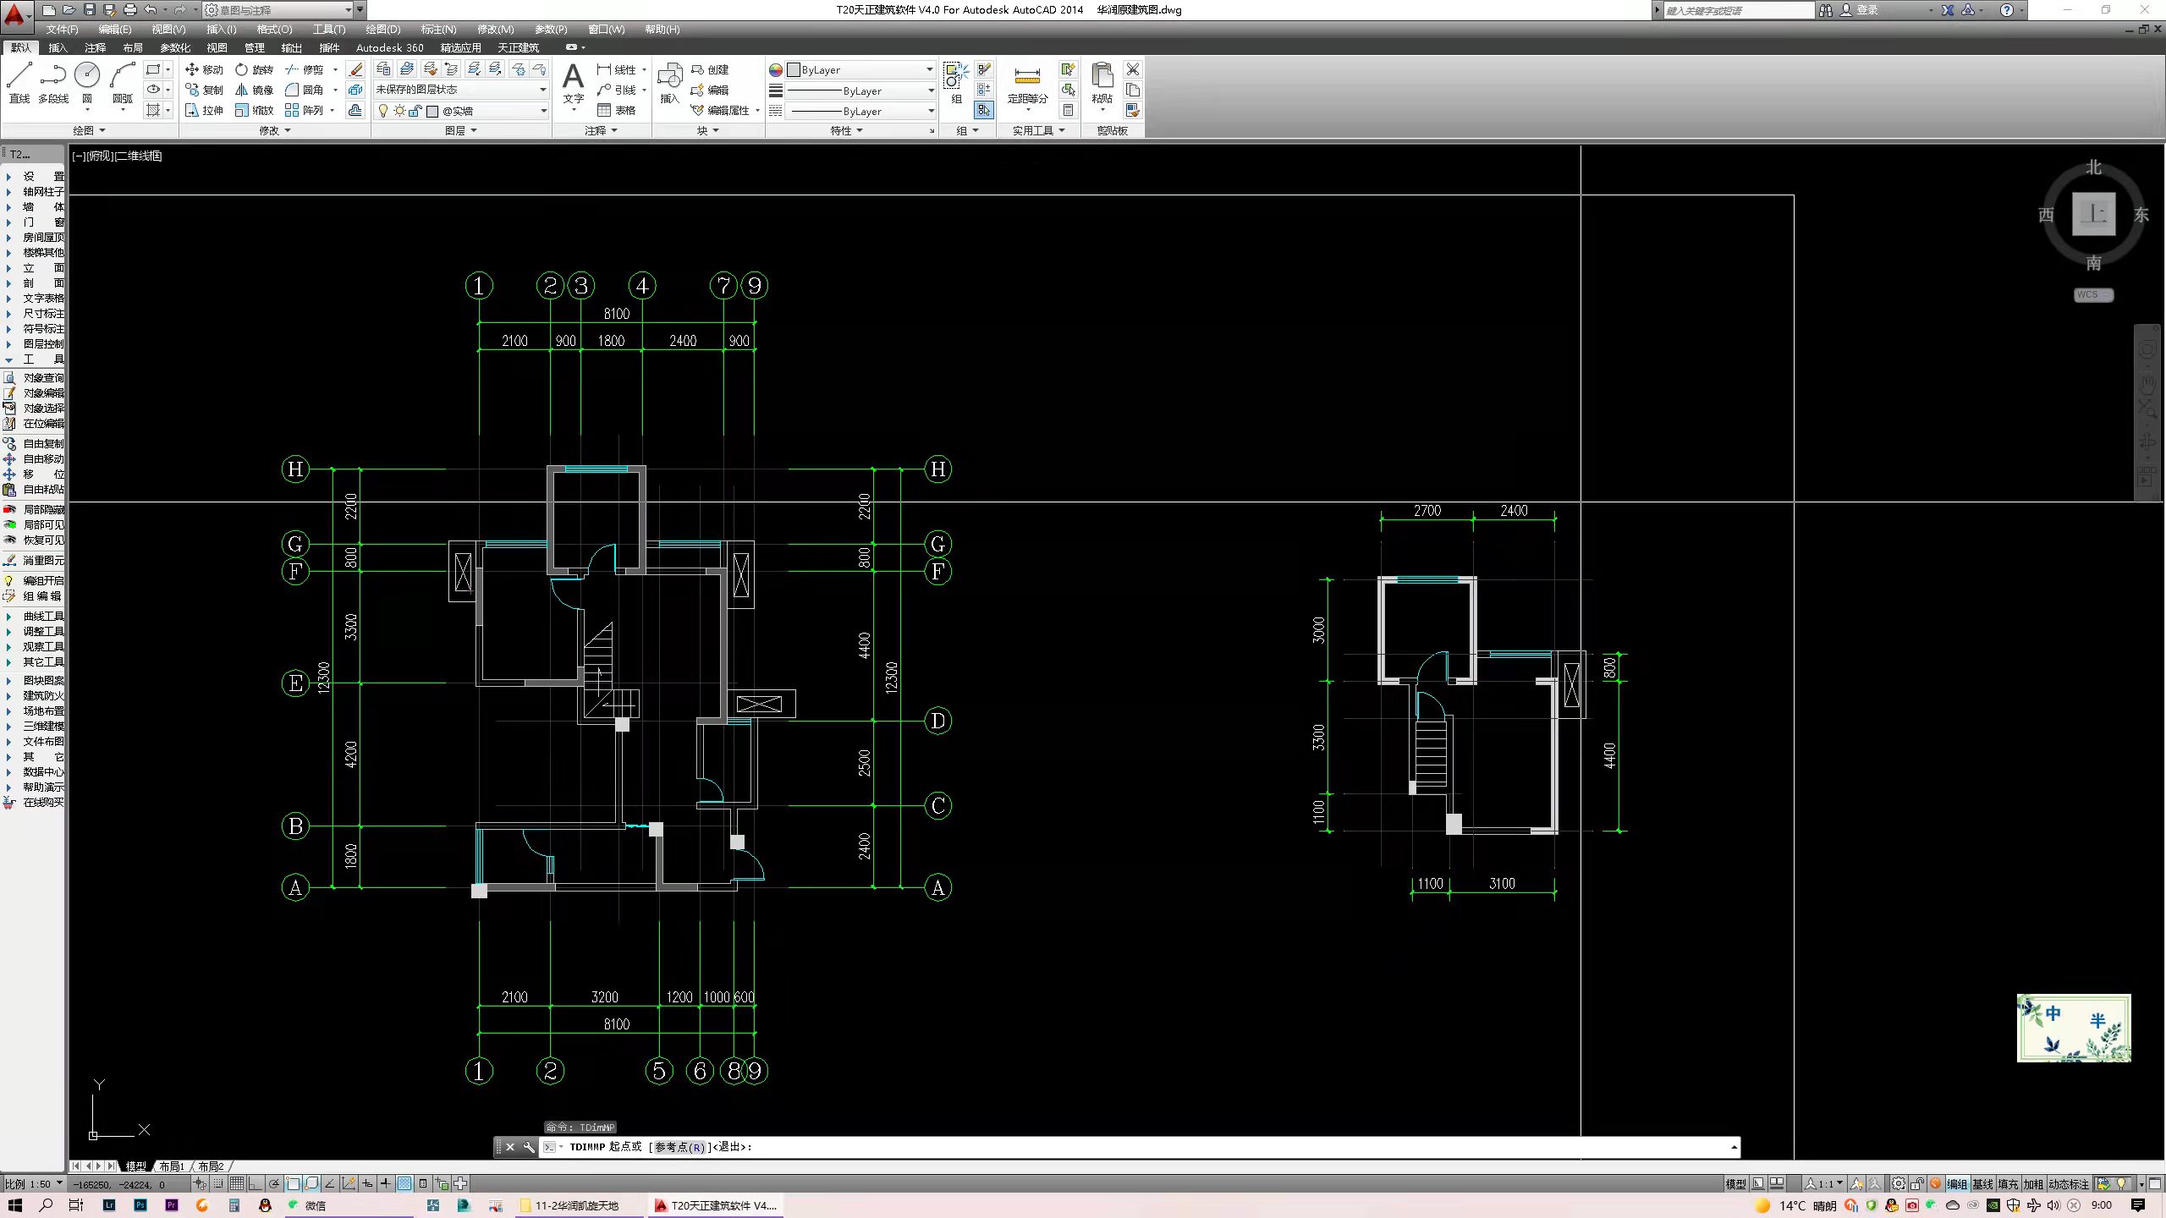
Task: Toggle grid display in status bar
Action: pyautogui.click(x=237, y=1183)
